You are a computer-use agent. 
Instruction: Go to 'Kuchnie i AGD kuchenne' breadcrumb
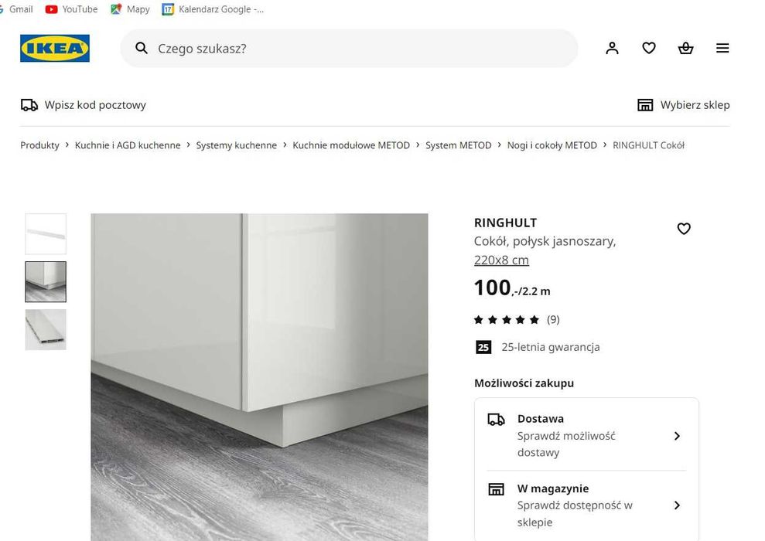pyautogui.click(x=128, y=145)
